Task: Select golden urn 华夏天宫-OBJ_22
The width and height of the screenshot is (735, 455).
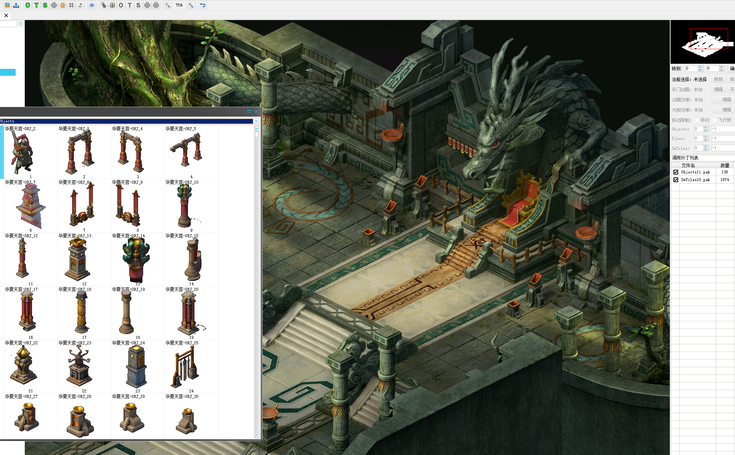Action: point(31,366)
